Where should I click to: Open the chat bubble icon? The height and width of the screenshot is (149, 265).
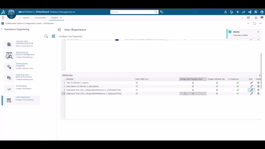click(x=262, y=18)
